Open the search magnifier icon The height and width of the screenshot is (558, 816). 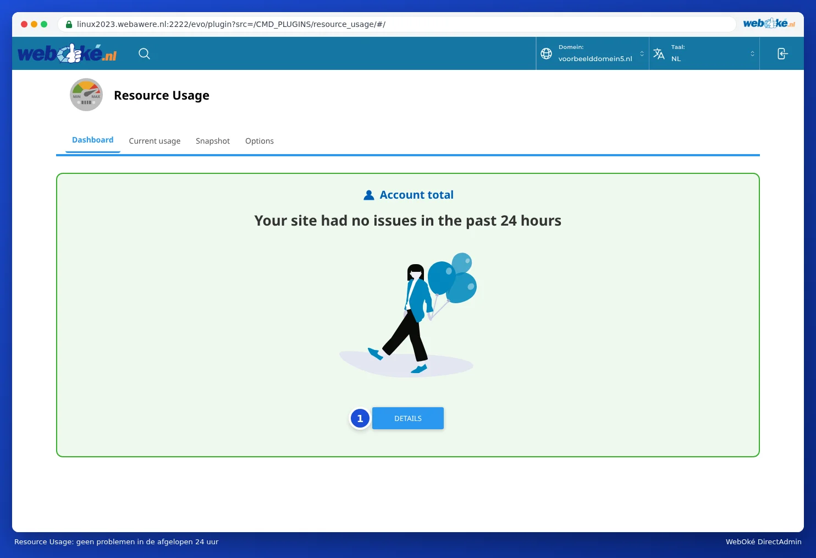(144, 53)
